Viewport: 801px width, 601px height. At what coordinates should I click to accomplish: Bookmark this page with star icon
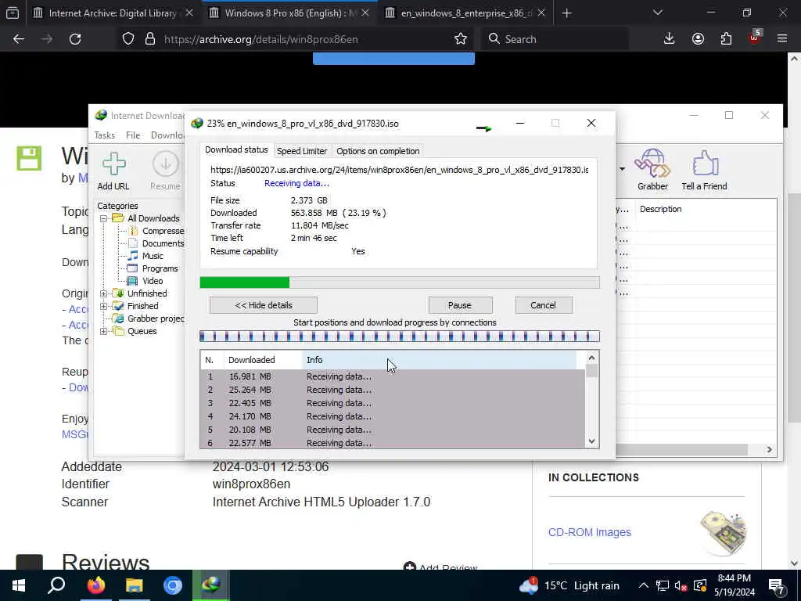point(460,39)
